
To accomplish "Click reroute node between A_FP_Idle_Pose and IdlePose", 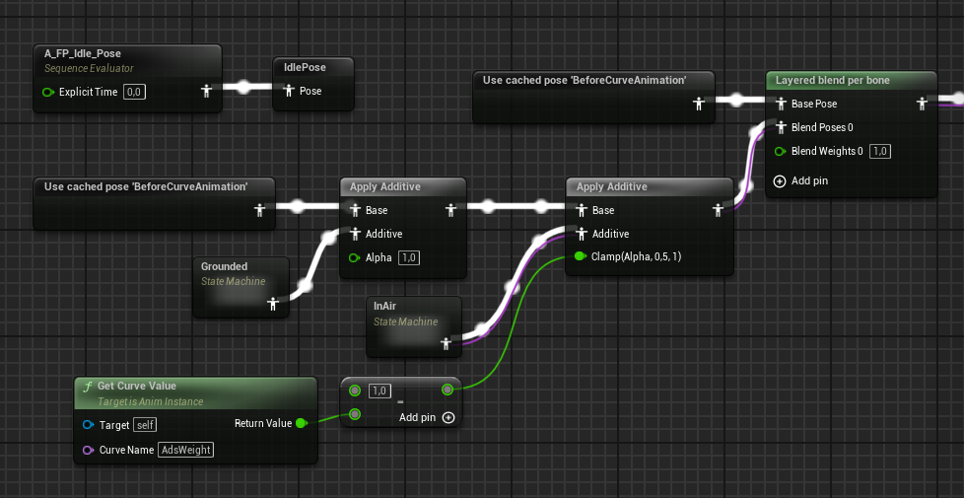I will pyautogui.click(x=243, y=87).
